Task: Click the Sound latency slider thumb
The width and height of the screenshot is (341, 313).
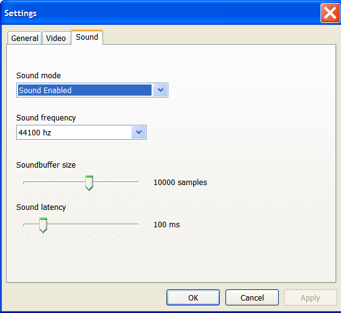Action: tap(43, 225)
